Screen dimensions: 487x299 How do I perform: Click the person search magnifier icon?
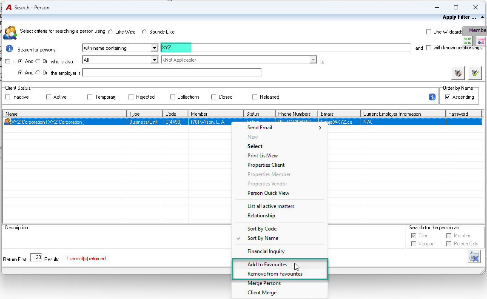click(10, 33)
